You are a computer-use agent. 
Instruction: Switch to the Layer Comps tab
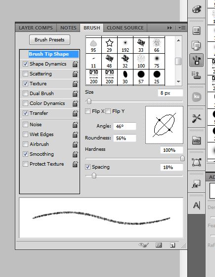tap(36, 28)
